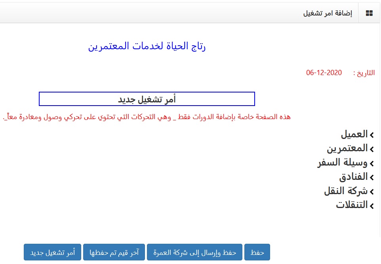Click the grid menu icon in header
Screen dimensions: 381x264
pos(369,13)
